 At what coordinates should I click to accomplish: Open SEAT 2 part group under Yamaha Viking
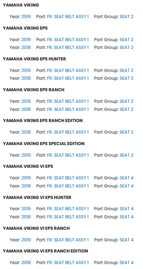pos(126,17)
